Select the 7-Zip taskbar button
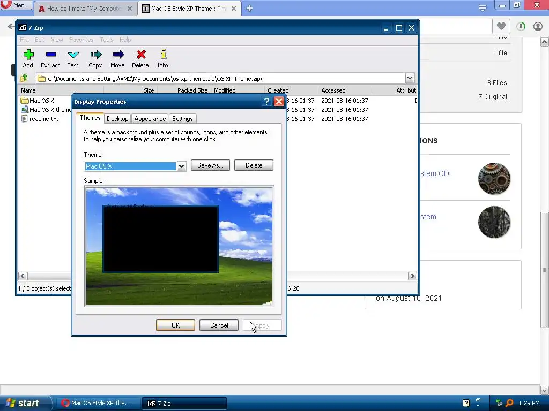Image resolution: width=549 pixels, height=411 pixels. click(x=184, y=404)
